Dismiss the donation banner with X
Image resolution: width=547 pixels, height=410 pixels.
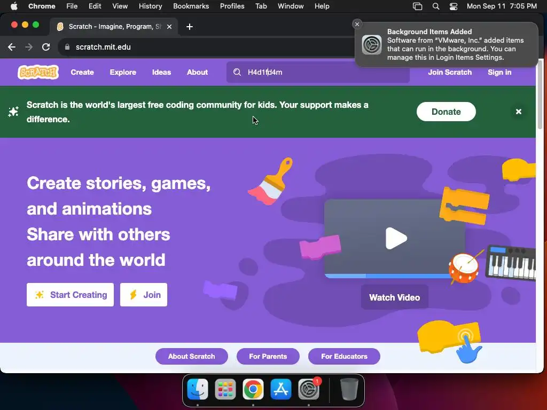[x=518, y=112]
